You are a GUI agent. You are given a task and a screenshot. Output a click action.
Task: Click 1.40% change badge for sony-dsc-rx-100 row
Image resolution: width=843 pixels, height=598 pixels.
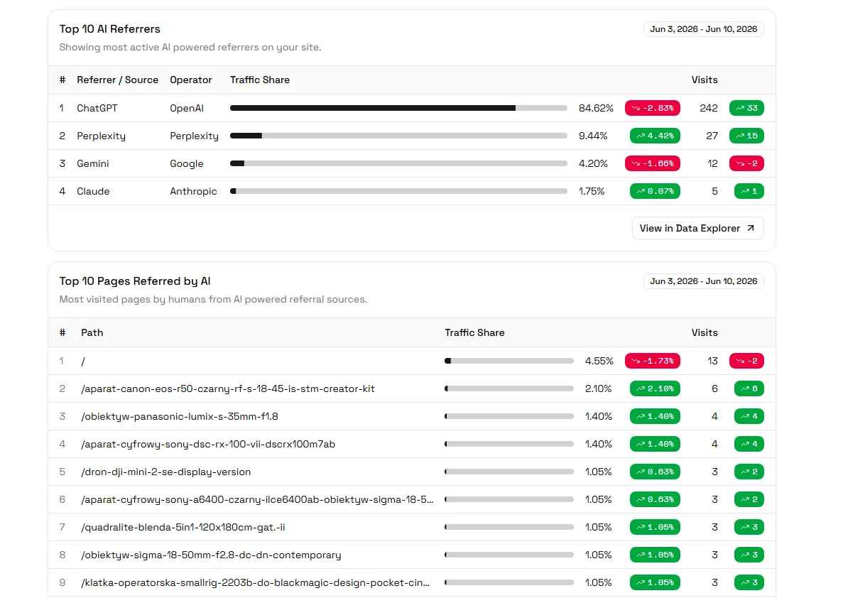[655, 444]
